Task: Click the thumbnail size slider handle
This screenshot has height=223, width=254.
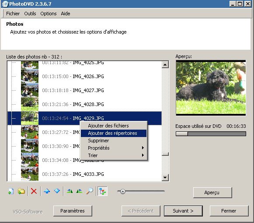Action: (x=123, y=192)
